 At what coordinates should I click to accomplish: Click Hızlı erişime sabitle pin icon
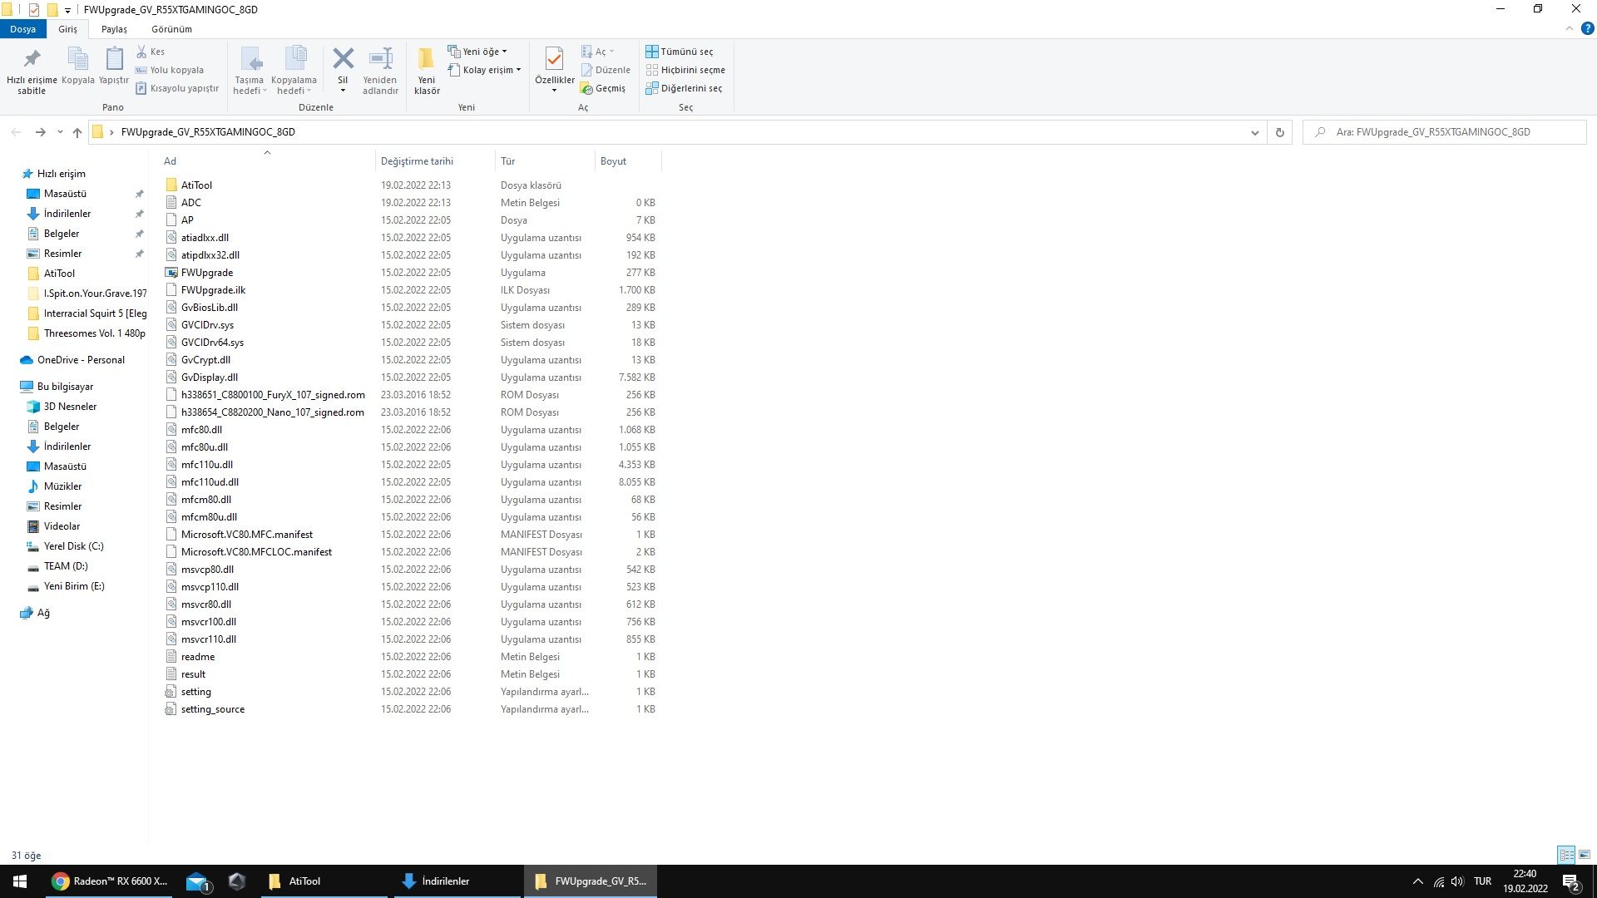coord(32,60)
